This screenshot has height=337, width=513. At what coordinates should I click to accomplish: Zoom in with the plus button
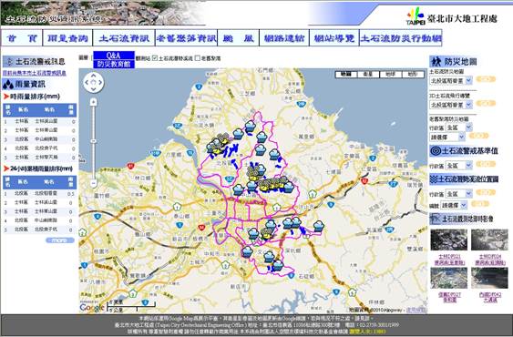tap(94, 102)
